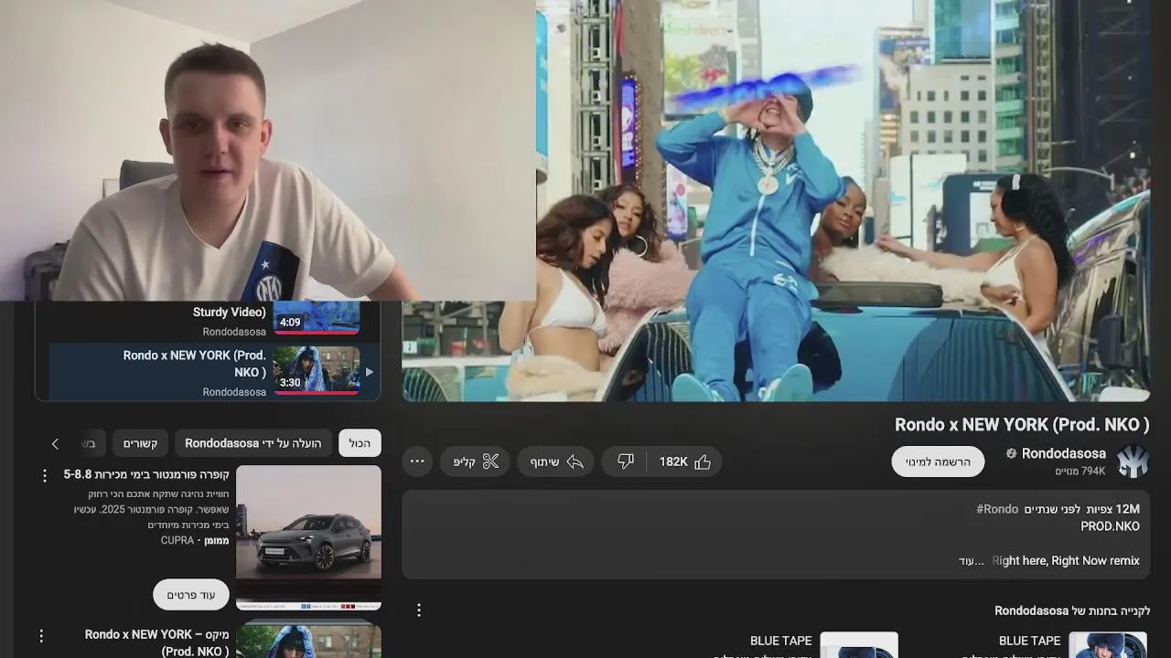
Task: Open the second BLUE TAPE product near center
Action: [859, 645]
